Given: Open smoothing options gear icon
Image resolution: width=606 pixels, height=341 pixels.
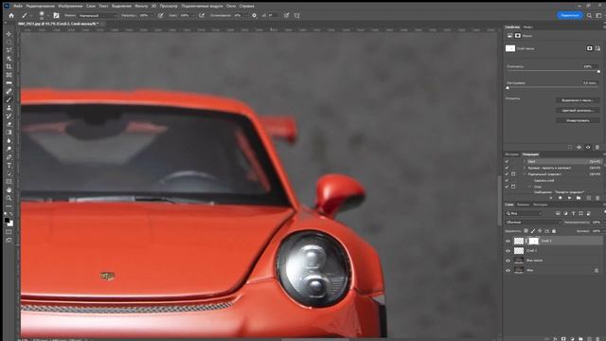Looking at the screenshot, I should [x=254, y=15].
